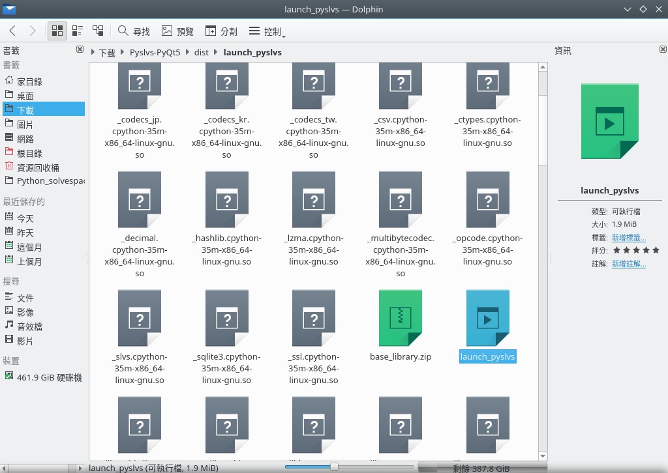Click the 剩餘 387.8 GiB free space bar

pos(482,468)
